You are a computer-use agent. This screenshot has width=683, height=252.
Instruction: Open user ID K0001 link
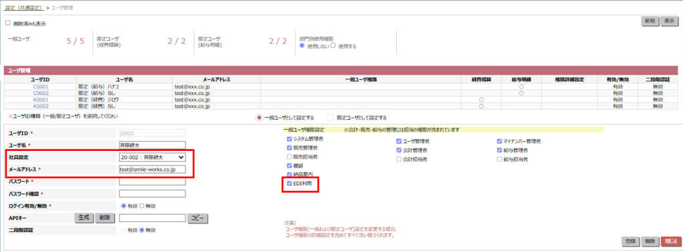pyautogui.click(x=41, y=100)
